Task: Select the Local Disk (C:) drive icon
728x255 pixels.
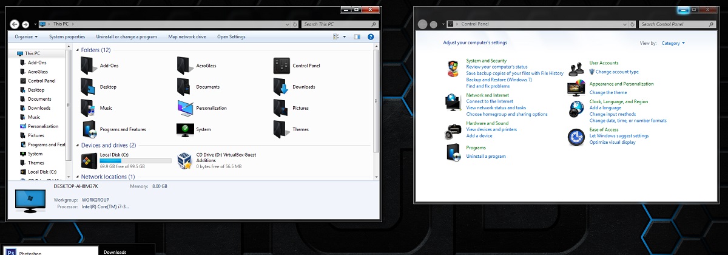Action: [89, 160]
